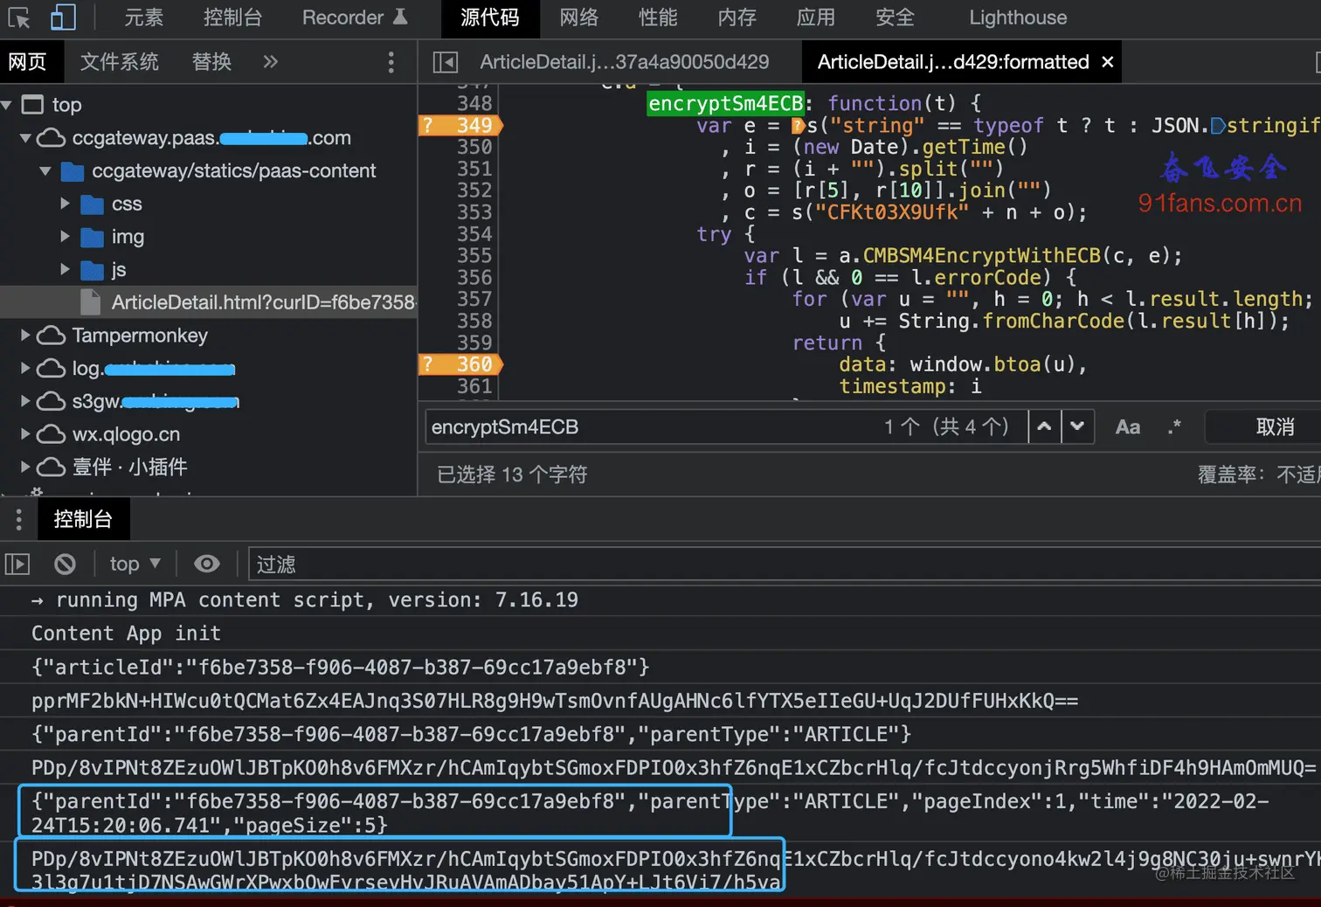
Task: Open the top execution context dropdown
Action: coord(135,564)
